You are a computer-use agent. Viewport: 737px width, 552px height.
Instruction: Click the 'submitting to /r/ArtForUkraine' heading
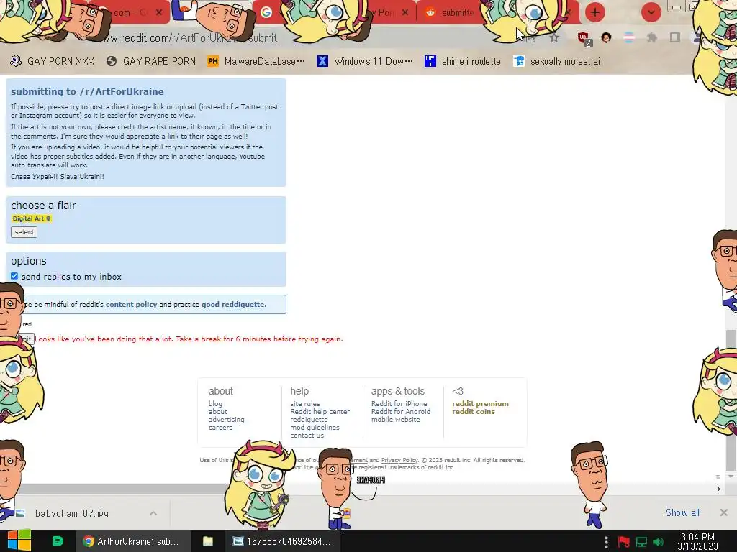click(87, 91)
